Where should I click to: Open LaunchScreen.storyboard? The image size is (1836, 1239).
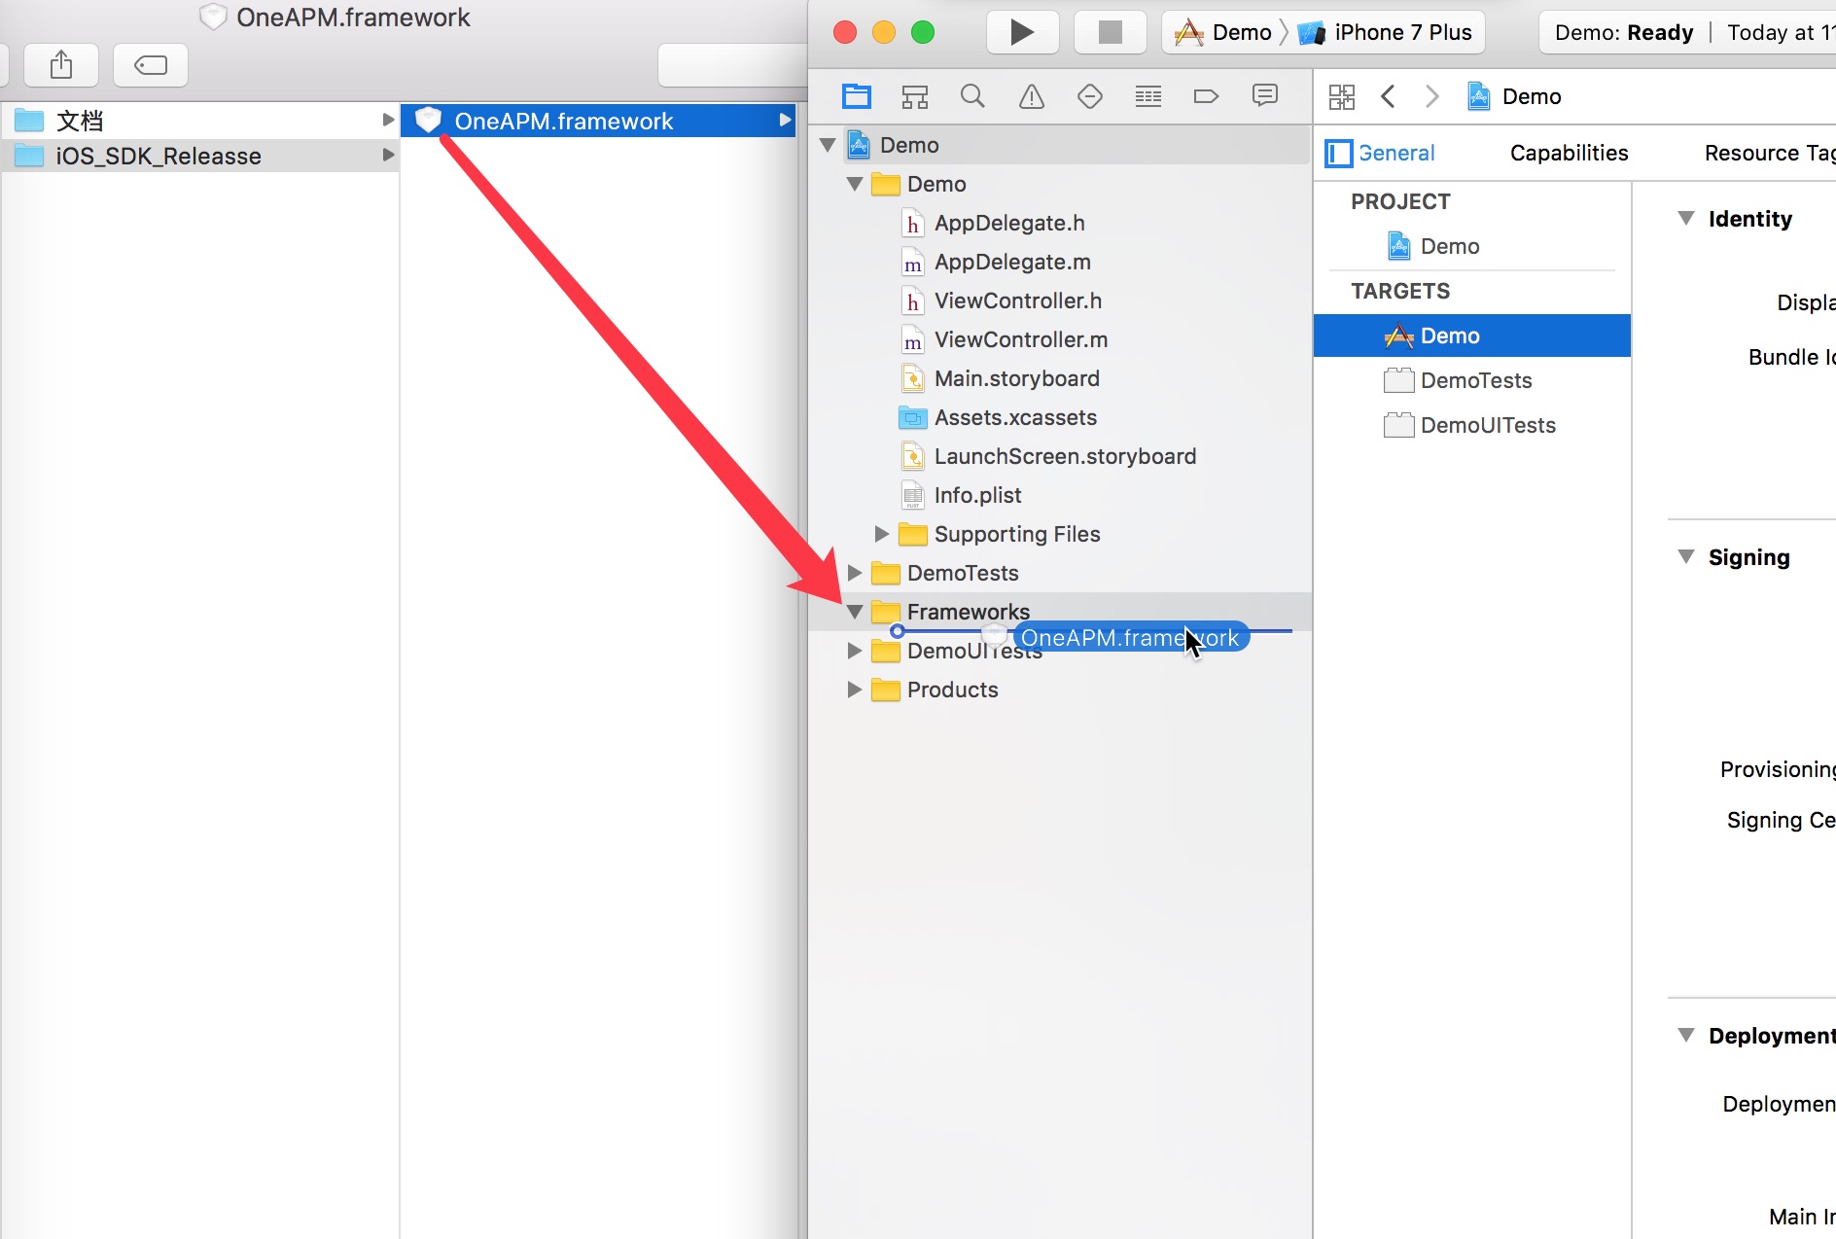[1065, 456]
